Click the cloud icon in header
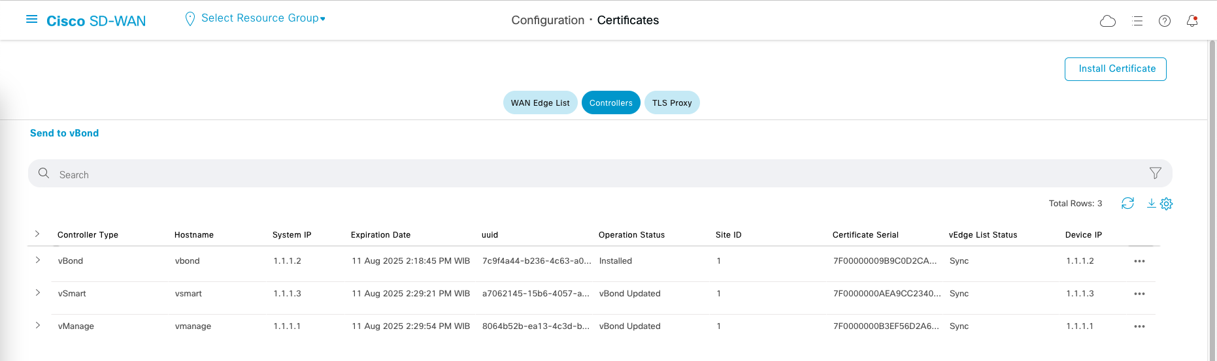The width and height of the screenshot is (1217, 361). point(1108,21)
